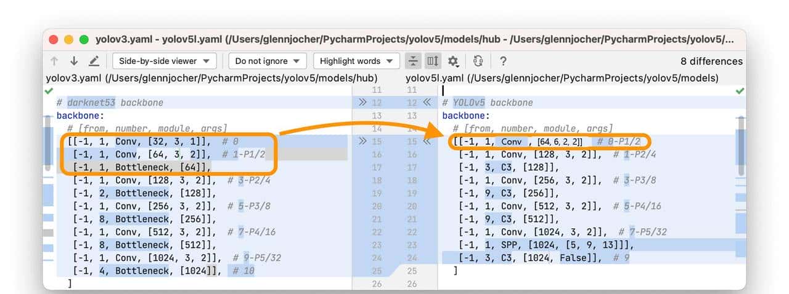Click line '[-1, 1, Conv, [1024, 3, 2]], # 7-P5/32'
The height and width of the screenshot is (294, 789).
point(563,232)
